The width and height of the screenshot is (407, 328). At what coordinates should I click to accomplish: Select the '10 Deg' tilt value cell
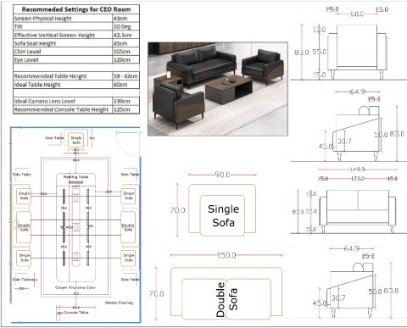coord(125,26)
